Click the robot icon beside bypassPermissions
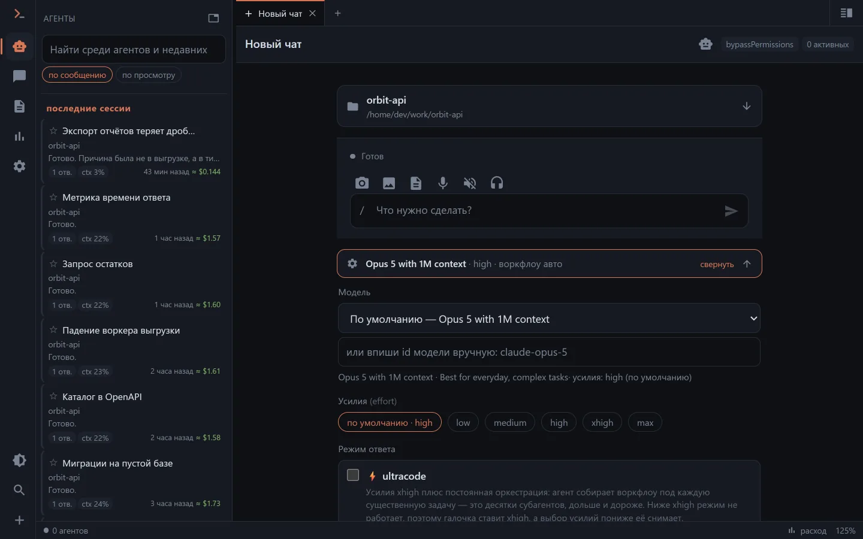 pyautogui.click(x=705, y=44)
